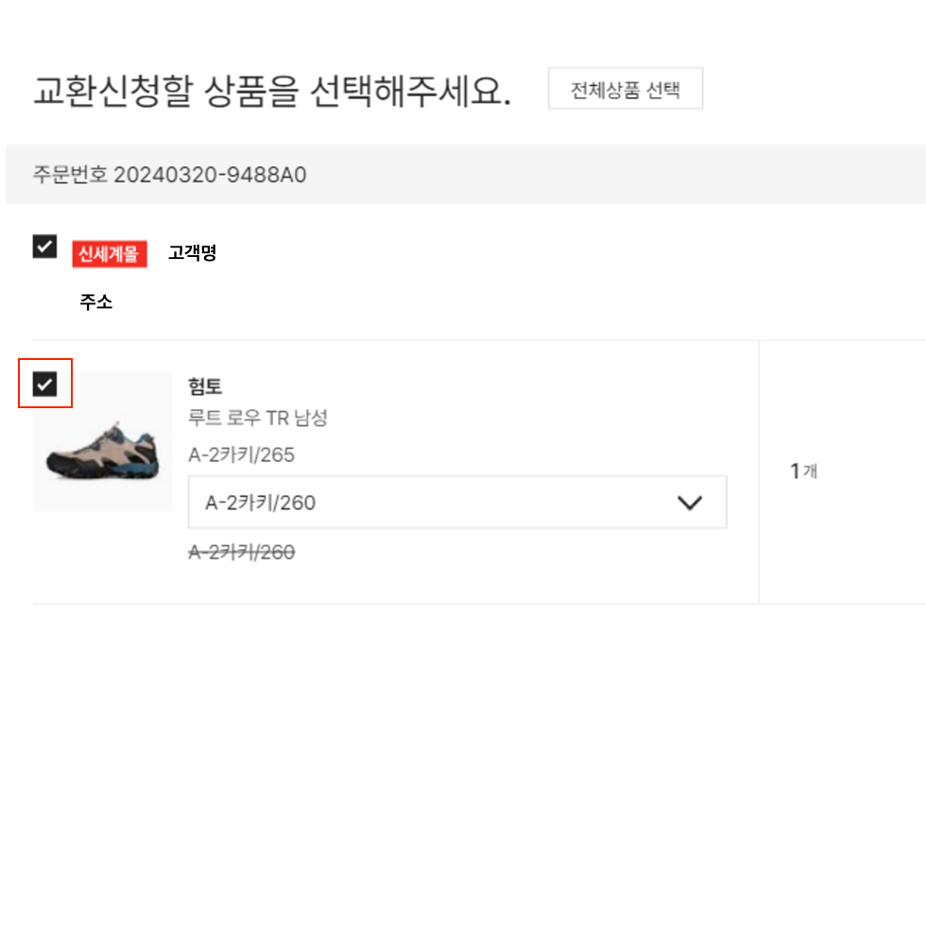Click the 주소 label
This screenshot has height=926, width=926.
pyautogui.click(x=95, y=301)
